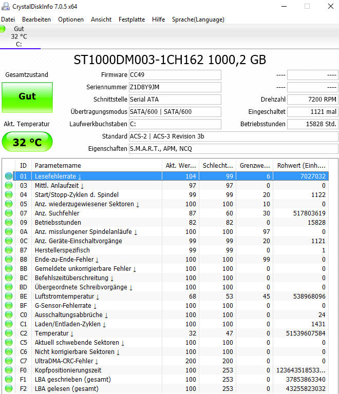Screen dimensions: 339x394
Task: Select raw value 43255823032 in LBA gelesen row
Action: pos(306,389)
